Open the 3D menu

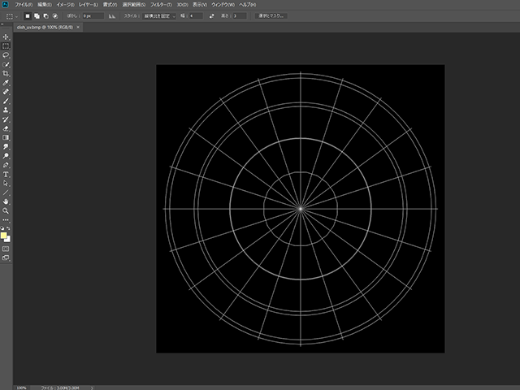[x=182, y=5]
